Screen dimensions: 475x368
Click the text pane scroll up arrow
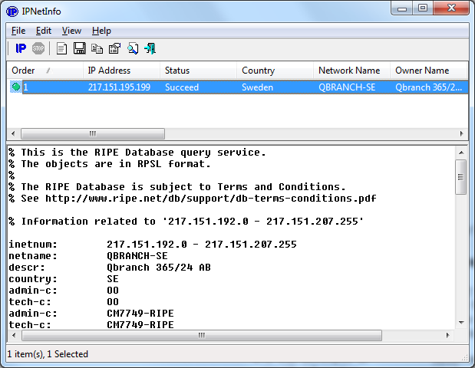click(x=461, y=153)
